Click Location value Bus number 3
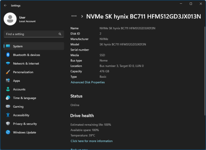The image size is (206, 150). click(x=122, y=66)
